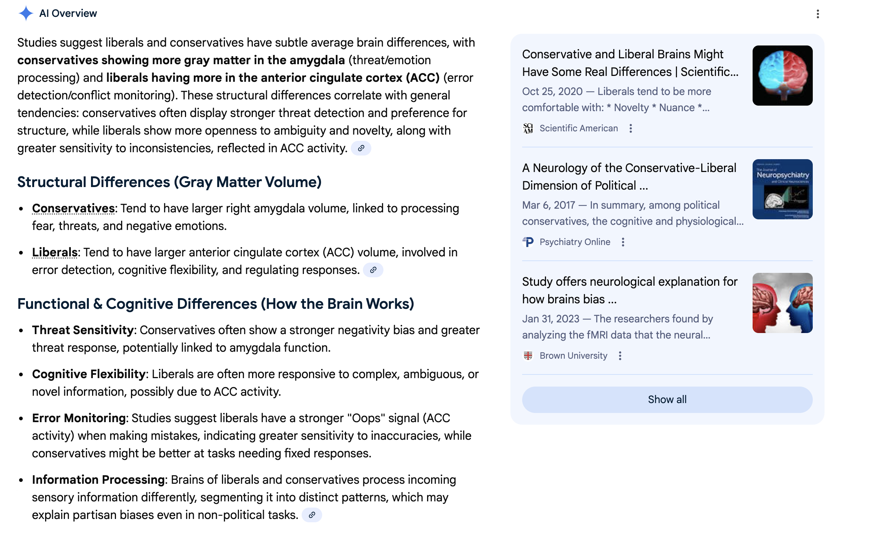Open the AI Overview three-dot options menu
The height and width of the screenshot is (534, 888).
(x=818, y=14)
